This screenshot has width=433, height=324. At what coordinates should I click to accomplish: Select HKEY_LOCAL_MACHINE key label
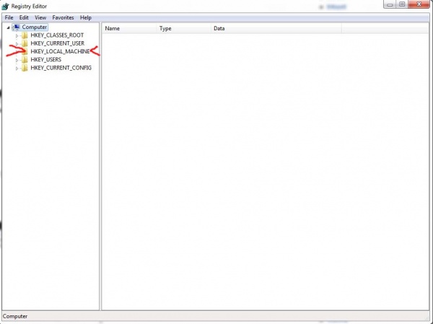coord(60,51)
